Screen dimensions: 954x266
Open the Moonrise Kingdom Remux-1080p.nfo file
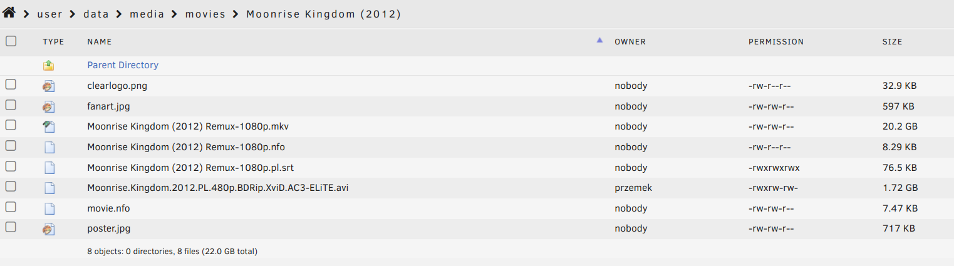coord(187,147)
